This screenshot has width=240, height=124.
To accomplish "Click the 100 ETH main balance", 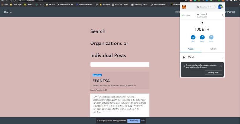I will (x=202, y=29).
